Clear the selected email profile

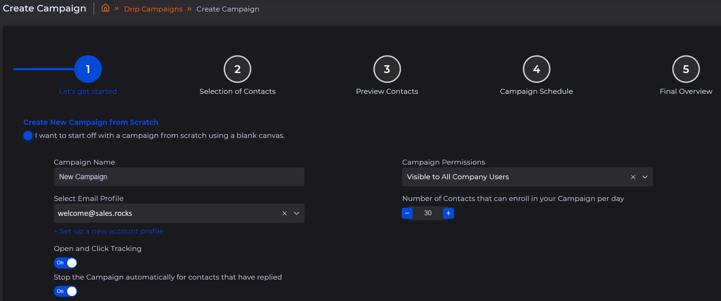click(x=285, y=213)
